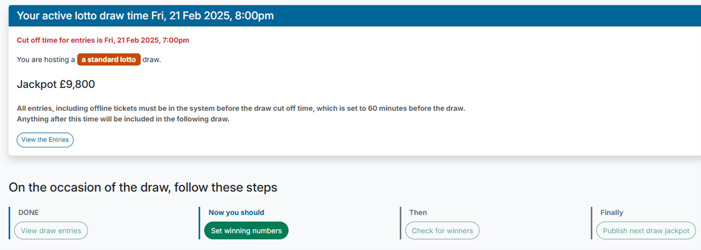Click the 'Finally' step label
This screenshot has height=250, width=701.
coord(611,213)
